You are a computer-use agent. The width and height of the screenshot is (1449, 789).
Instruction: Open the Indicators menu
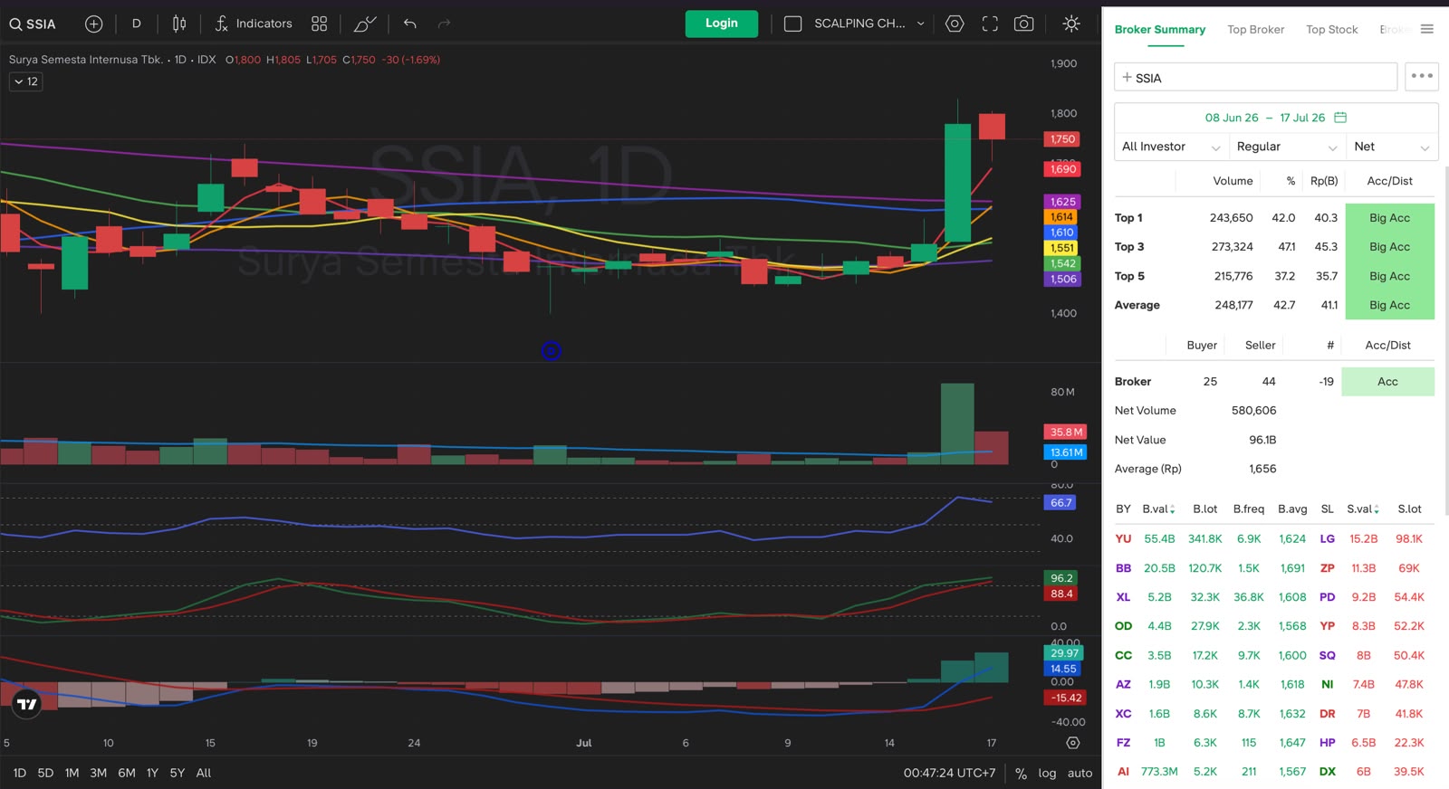pyautogui.click(x=254, y=24)
